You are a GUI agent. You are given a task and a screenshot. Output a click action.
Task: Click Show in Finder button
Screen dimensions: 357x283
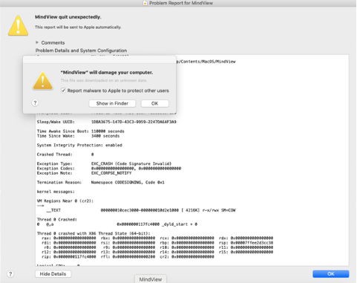tap(112, 103)
